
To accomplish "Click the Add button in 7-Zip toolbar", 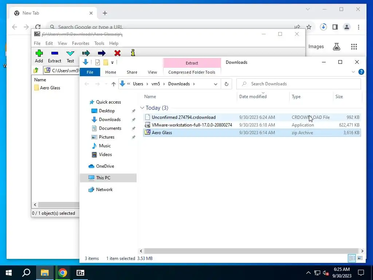I will (39, 56).
